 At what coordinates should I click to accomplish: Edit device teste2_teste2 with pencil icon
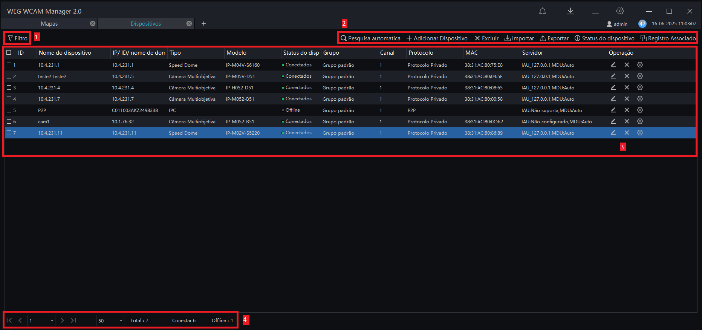click(x=613, y=76)
